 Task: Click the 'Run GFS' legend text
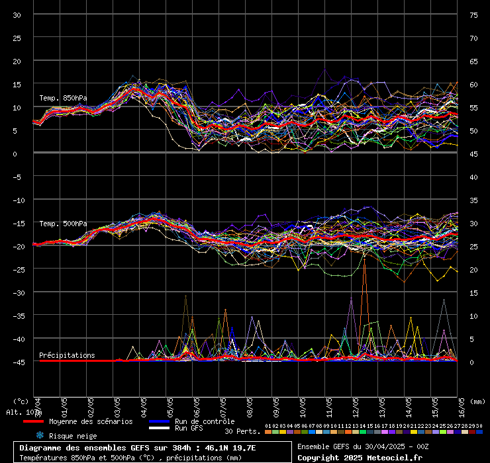point(189,428)
